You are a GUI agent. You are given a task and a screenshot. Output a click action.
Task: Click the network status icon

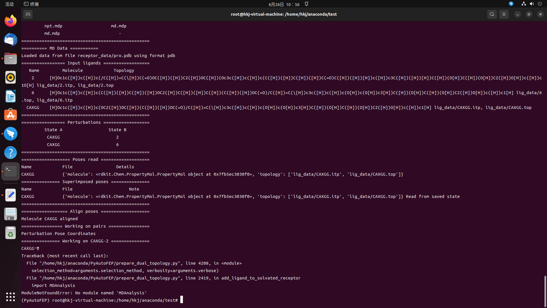[x=523, y=4]
